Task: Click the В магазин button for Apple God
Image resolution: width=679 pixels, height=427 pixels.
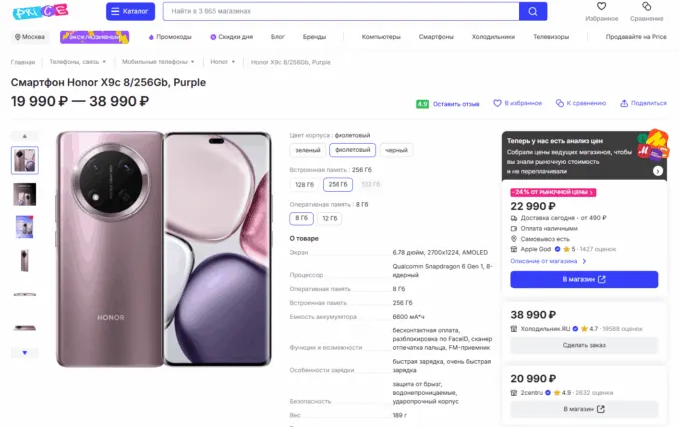Action: tap(584, 279)
